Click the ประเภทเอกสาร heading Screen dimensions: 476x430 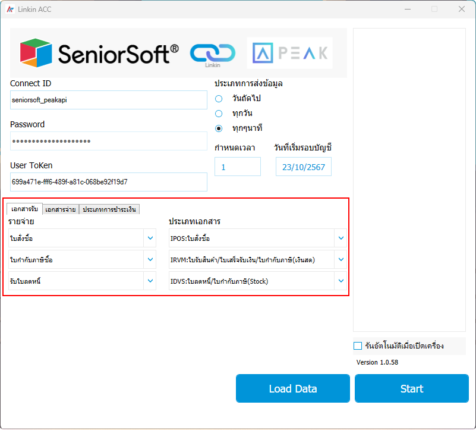194,221
